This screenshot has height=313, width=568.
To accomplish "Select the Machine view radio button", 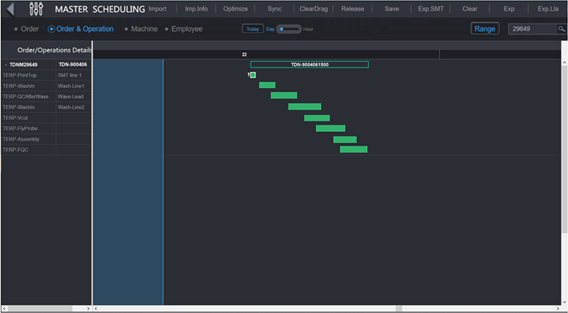I will tap(126, 29).
